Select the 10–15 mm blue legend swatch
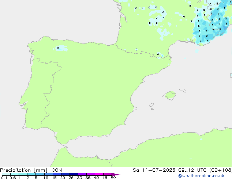The width and height of the screenshot is (232, 179). click(48, 174)
